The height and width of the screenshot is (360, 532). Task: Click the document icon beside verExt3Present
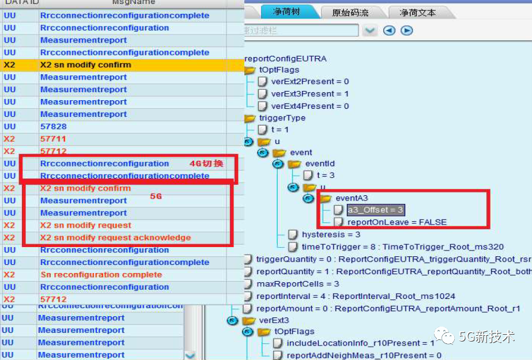coord(262,94)
